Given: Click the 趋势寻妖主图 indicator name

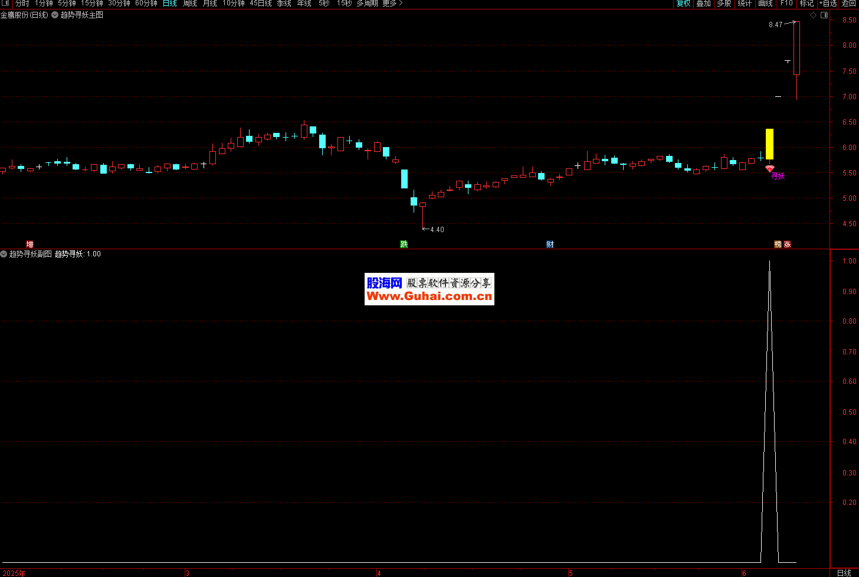Looking at the screenshot, I should [82, 15].
